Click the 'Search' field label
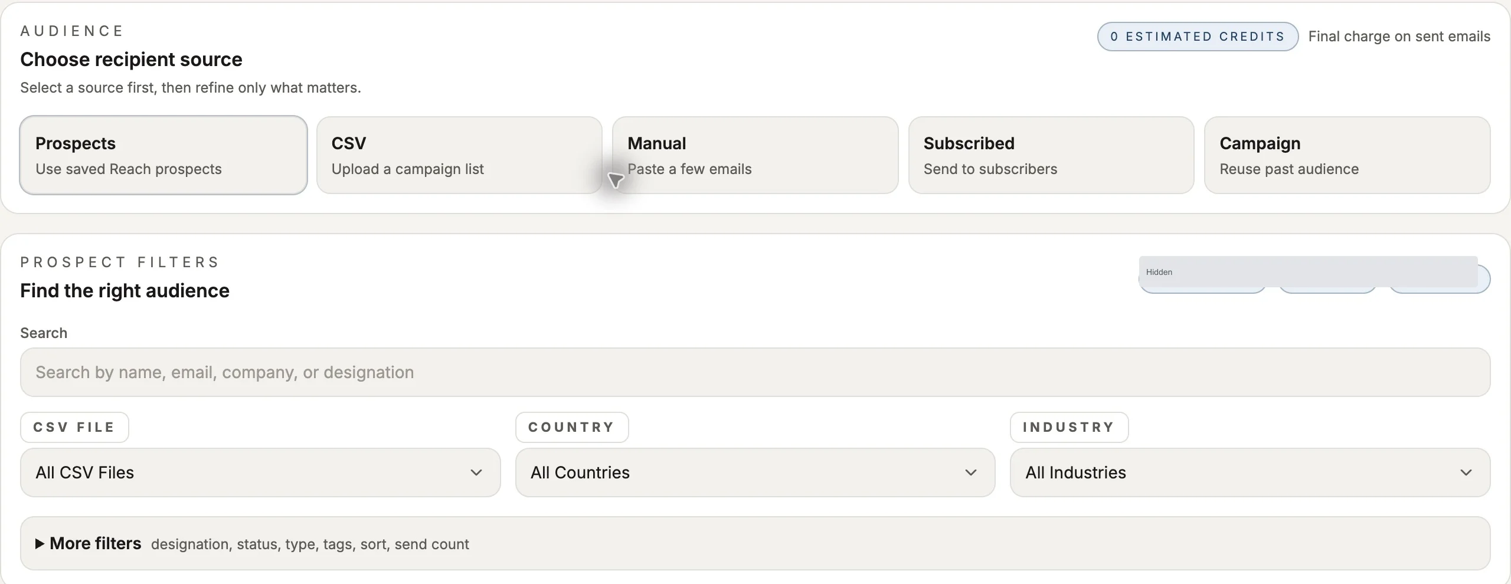This screenshot has width=1511, height=584. (44, 333)
